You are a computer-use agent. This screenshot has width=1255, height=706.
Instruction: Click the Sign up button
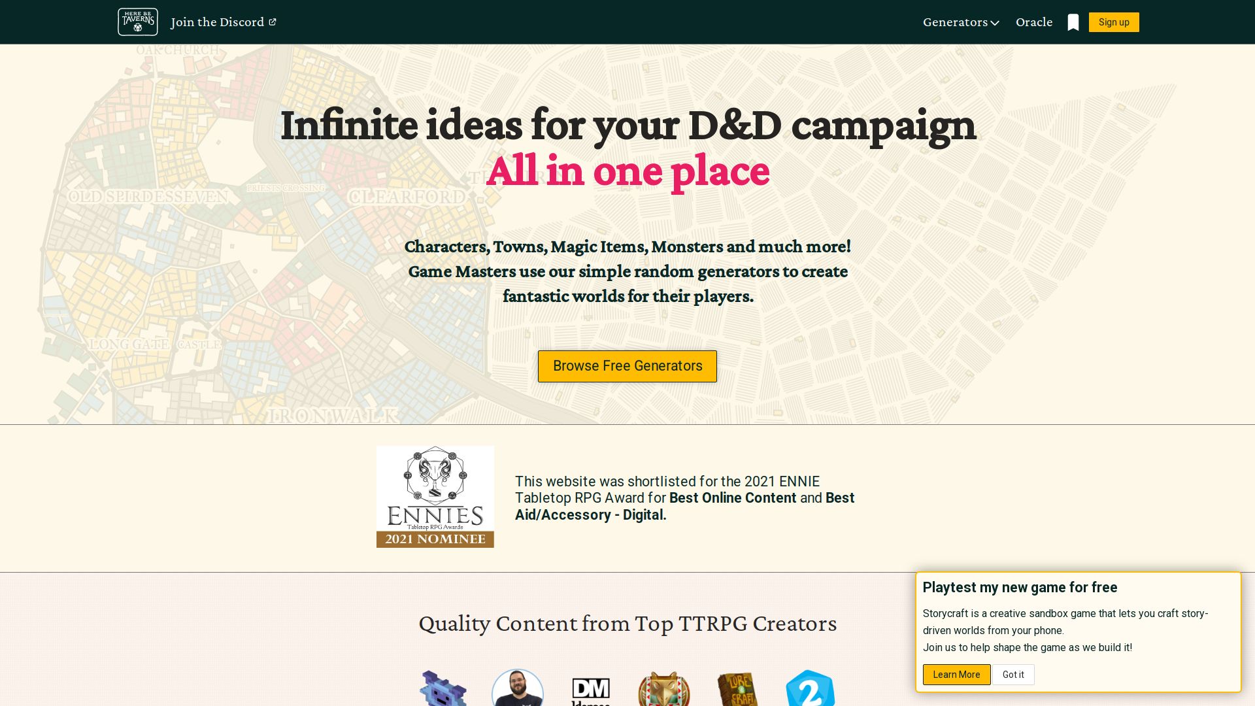click(x=1113, y=22)
